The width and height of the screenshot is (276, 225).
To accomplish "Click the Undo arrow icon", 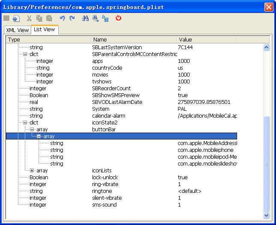I will [x=62, y=18].
